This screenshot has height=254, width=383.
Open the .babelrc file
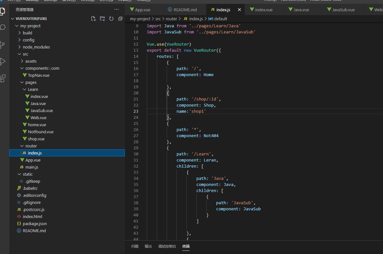coord(30,188)
